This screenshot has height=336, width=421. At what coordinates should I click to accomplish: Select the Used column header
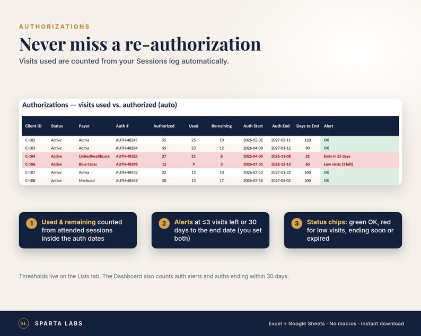(194, 126)
